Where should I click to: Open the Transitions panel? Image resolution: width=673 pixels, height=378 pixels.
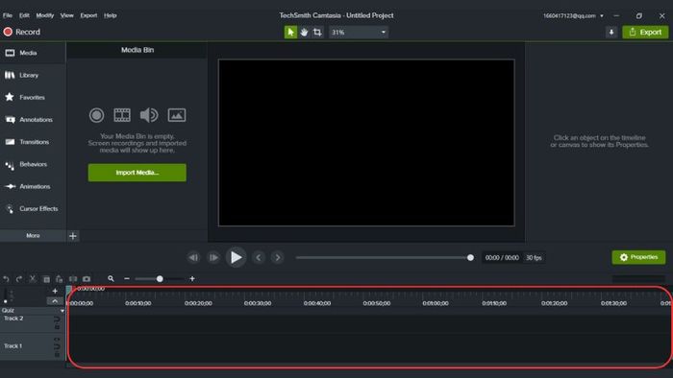click(x=33, y=142)
